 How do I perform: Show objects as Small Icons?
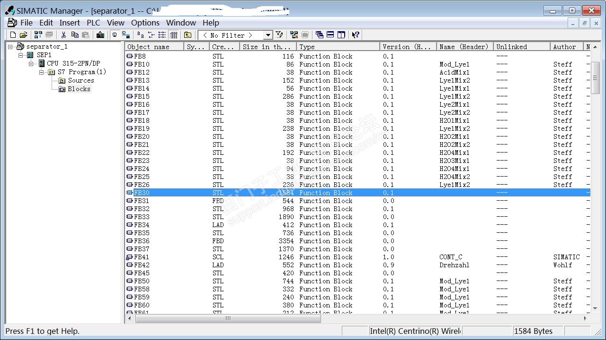pyautogui.click(x=151, y=35)
